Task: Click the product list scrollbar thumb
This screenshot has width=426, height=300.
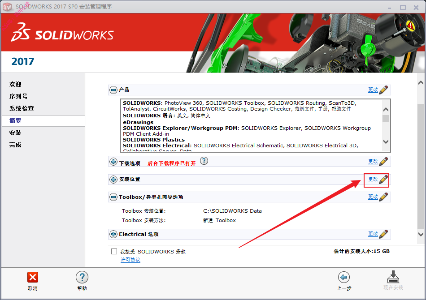Action: [x=386, y=119]
